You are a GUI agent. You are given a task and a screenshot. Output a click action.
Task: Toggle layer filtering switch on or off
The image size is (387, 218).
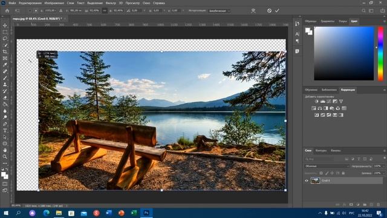coord(385,158)
